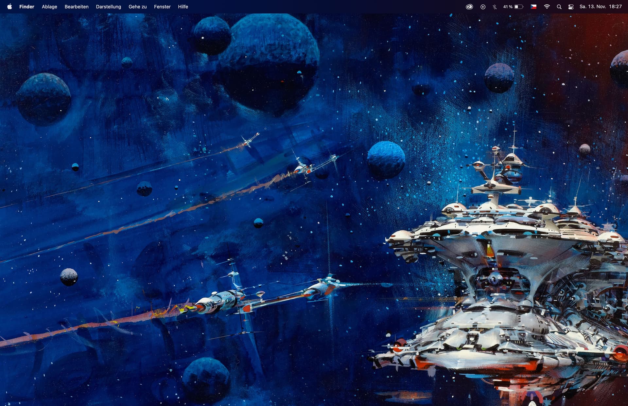Open Control Center toggles icon

pos(571,7)
